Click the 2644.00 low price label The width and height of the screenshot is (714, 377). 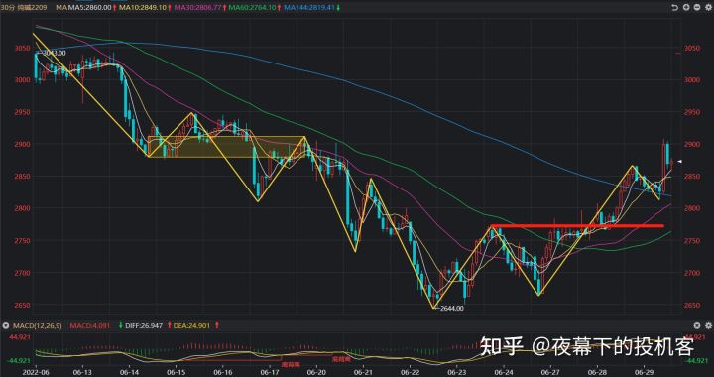click(x=452, y=309)
